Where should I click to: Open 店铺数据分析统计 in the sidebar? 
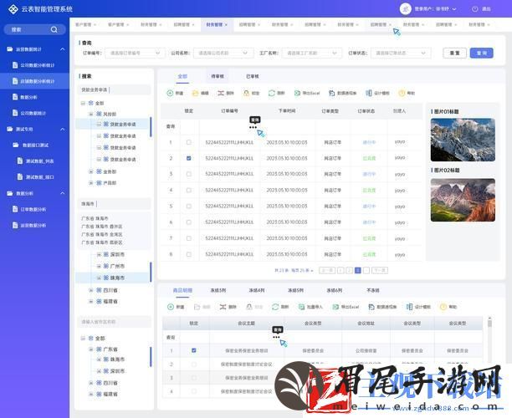coord(34,81)
